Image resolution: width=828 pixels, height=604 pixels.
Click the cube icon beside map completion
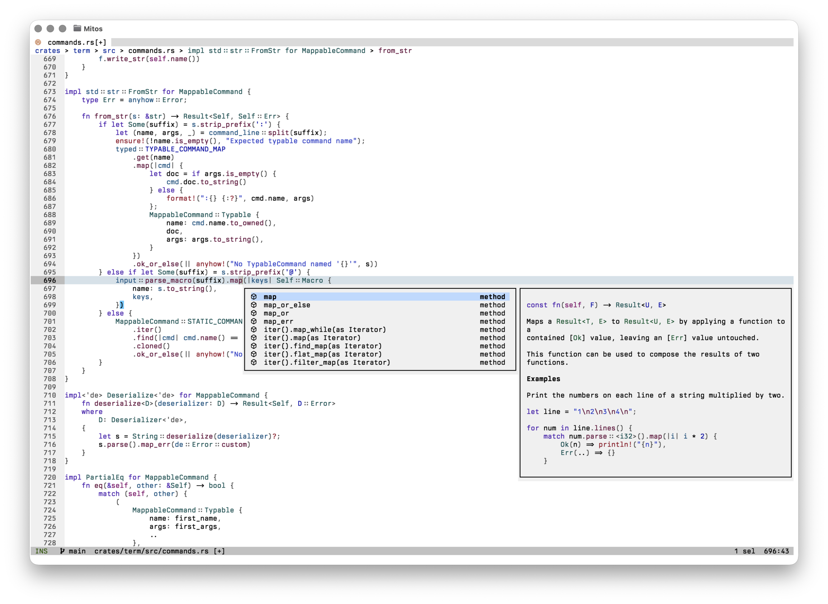254,297
